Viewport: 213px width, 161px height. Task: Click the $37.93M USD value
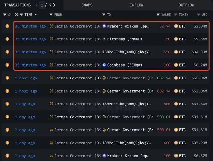point(199,143)
